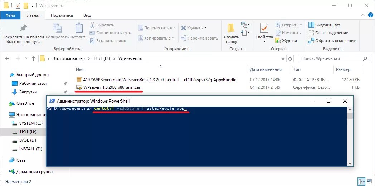Click PowerShell scrollbar up arrow
Viewport: 375px width, 186px height.
click(350, 110)
